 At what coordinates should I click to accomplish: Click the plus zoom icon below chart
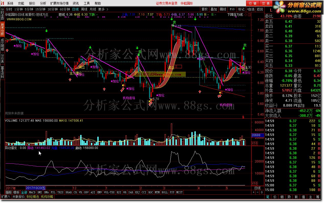253,192
